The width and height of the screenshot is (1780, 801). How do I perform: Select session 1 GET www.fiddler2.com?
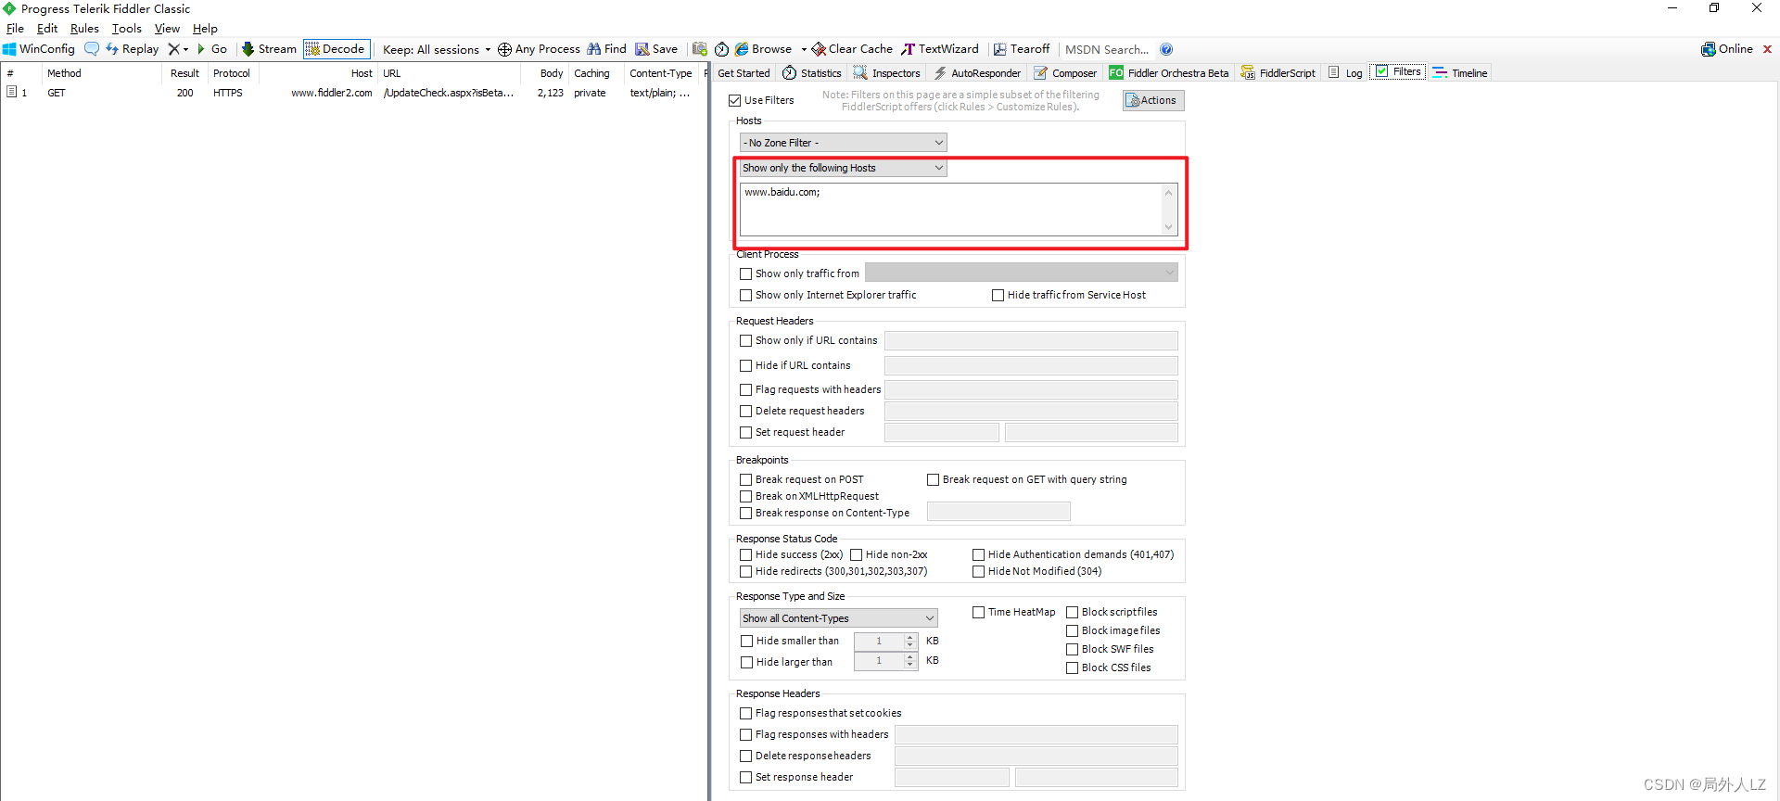pyautogui.click(x=352, y=93)
